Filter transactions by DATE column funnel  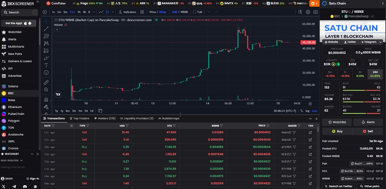pos(53,126)
